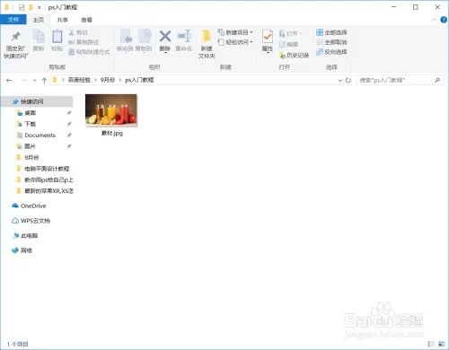Open the 9月份 folder in sidebar

click(x=31, y=157)
